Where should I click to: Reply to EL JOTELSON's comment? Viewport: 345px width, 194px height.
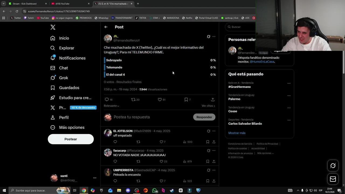[x=115, y=142]
